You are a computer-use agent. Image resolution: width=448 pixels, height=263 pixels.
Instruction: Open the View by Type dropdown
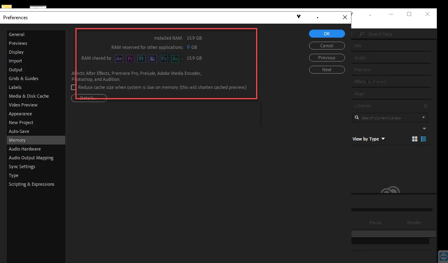[x=369, y=139]
